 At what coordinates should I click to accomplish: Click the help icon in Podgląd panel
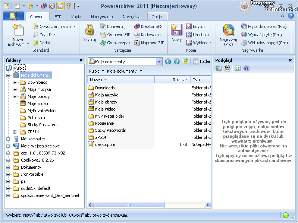tap(246, 69)
